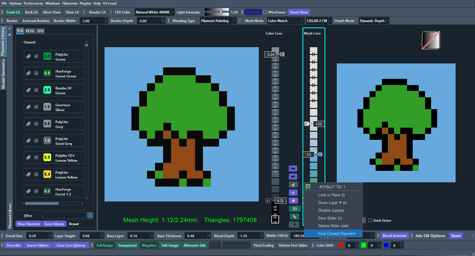The width and height of the screenshot is (475, 256).
Task: Click the gradient preview with red diagonal line
Action: [x=431, y=40]
